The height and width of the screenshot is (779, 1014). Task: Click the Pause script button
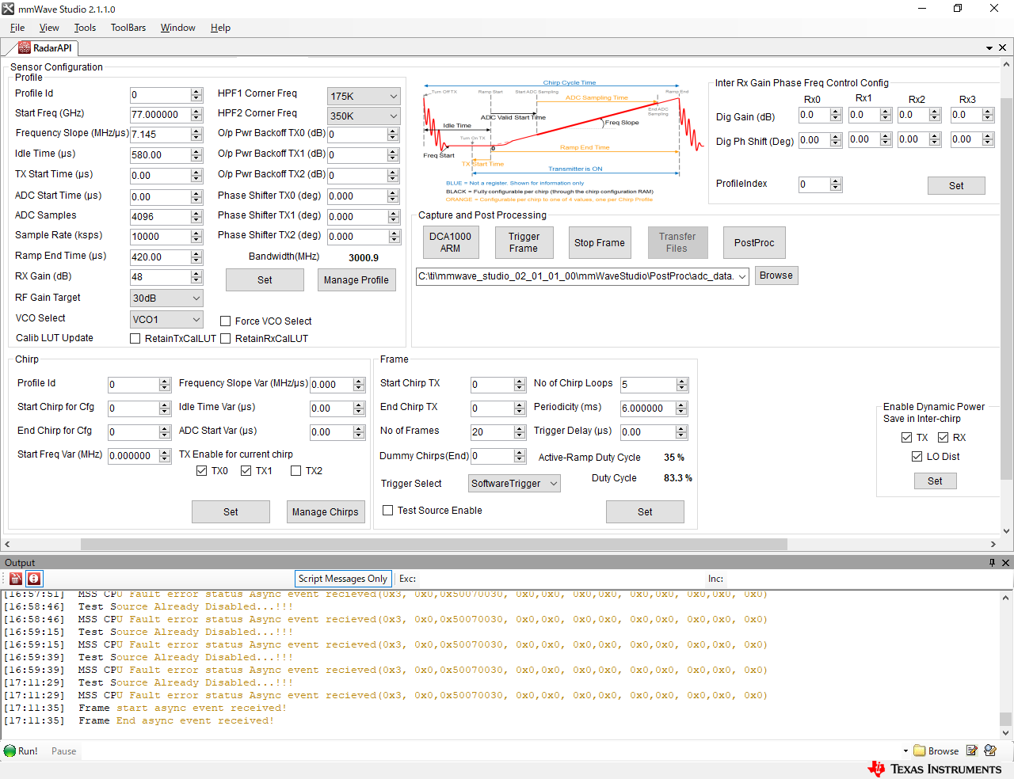(64, 751)
